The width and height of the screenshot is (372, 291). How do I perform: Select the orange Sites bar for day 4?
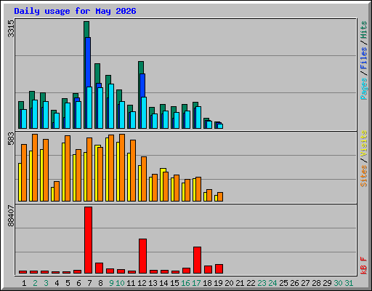57,191
